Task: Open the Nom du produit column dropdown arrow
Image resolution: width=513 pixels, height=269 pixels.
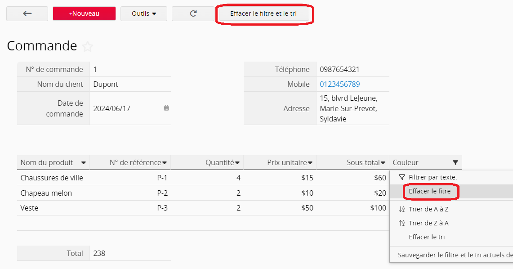Action: point(84,163)
